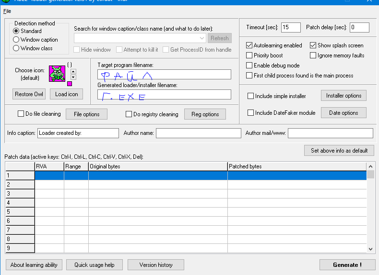379x275 pixels.
Task: Enable Do registry cleaning checkbox
Action: [129, 114]
